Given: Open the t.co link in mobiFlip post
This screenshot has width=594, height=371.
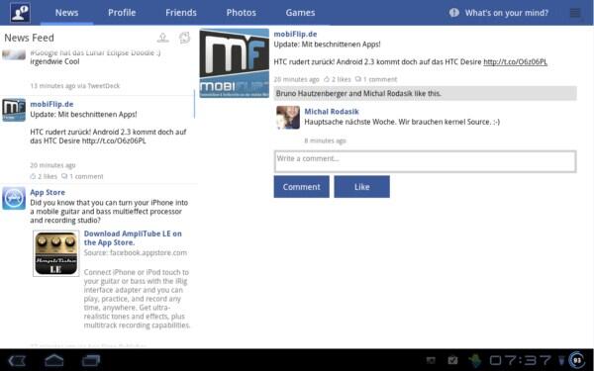Looking at the screenshot, I should click(x=515, y=61).
